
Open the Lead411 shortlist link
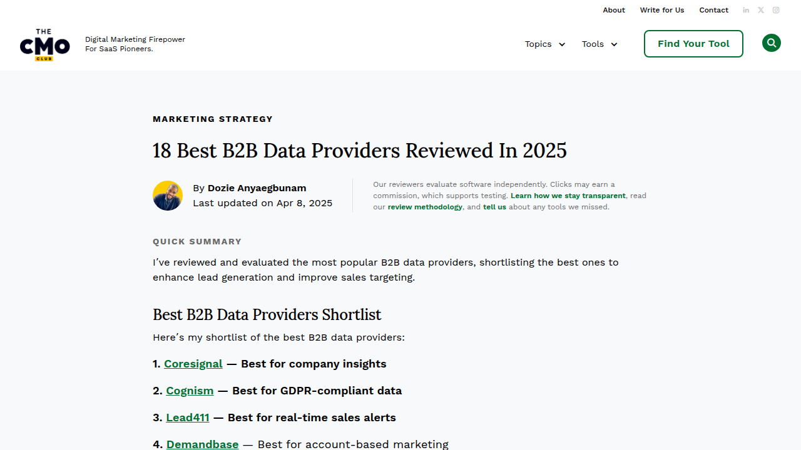pyautogui.click(x=188, y=417)
